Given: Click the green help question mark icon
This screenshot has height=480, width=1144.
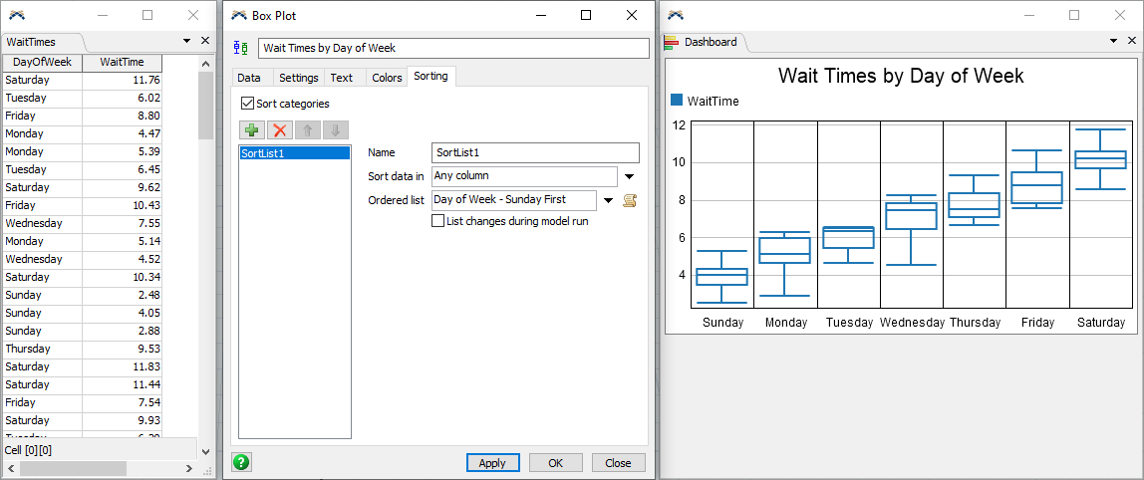Looking at the screenshot, I should pos(241,462).
